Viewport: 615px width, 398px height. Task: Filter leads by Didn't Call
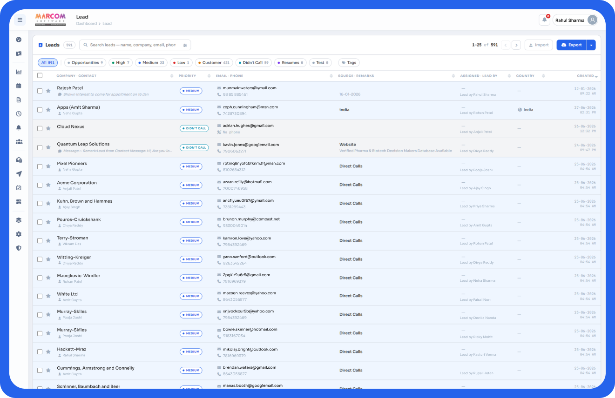tap(254, 63)
